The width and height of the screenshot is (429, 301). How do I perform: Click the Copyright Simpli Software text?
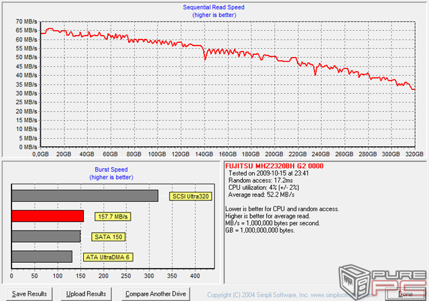[290, 295]
